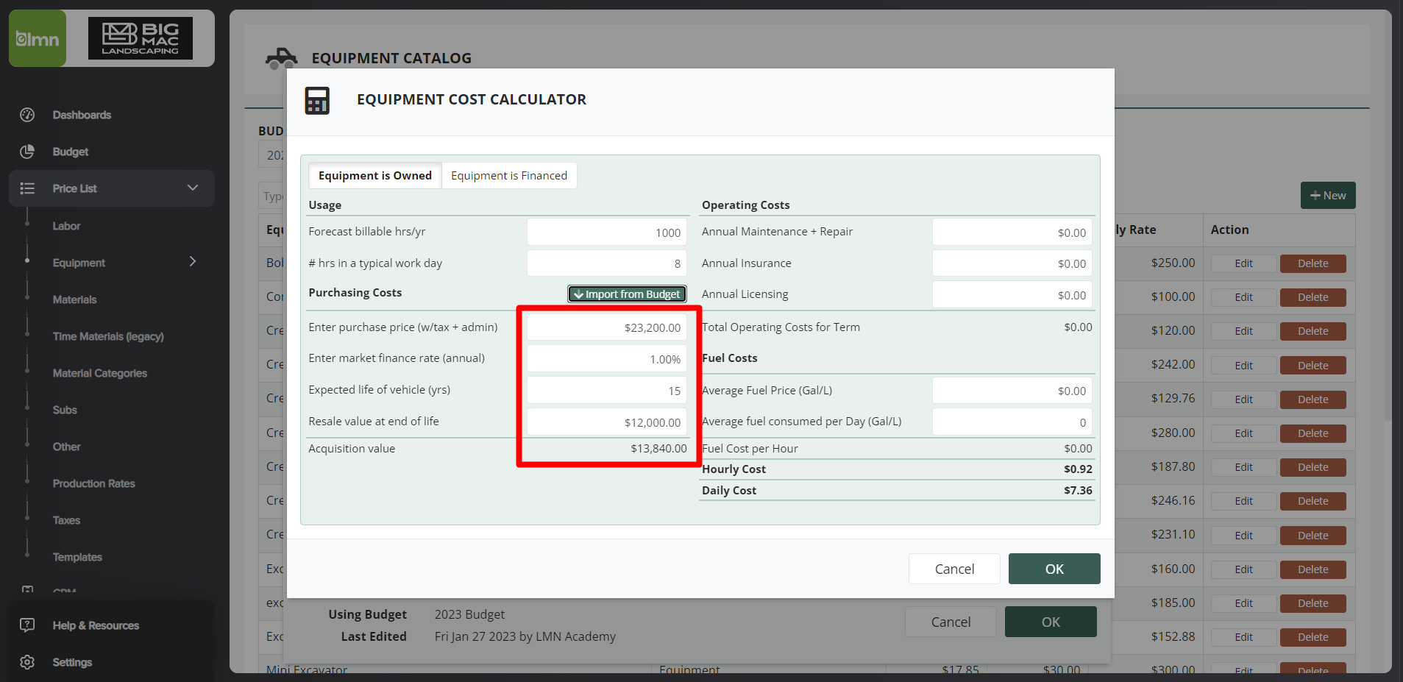Screen dimensions: 1403x682
Task: Click the Acquisition value $13,840.00
Action: coord(658,448)
